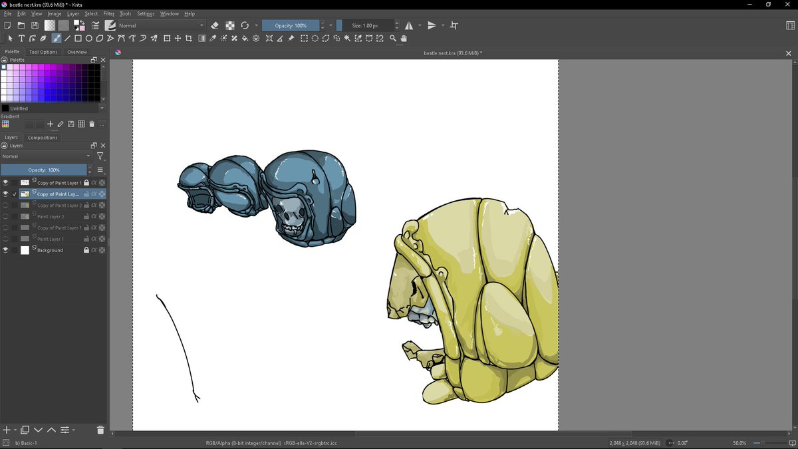Hide the topmost Copy of Paint Layer 1
798x449 pixels.
[5, 182]
